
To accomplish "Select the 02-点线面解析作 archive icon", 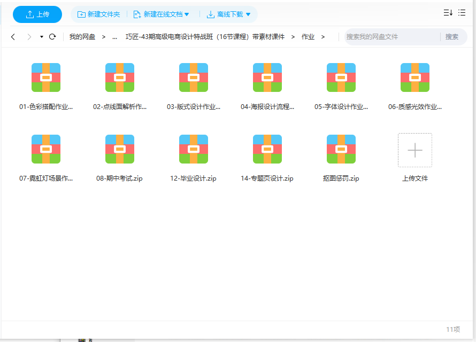I will click(x=120, y=77).
